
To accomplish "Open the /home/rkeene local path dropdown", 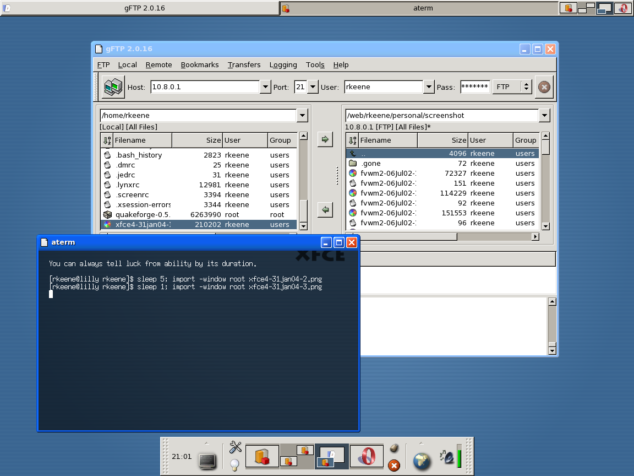I will pyautogui.click(x=303, y=115).
